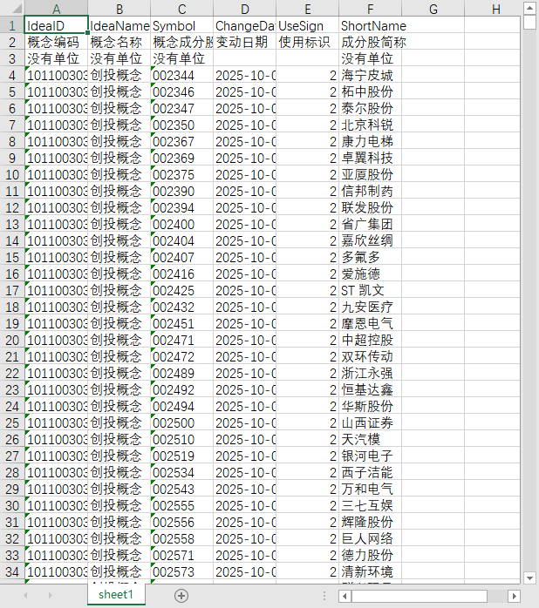This screenshot has width=539, height=608.
Task: Click the UseSign header cell
Action: click(308, 25)
